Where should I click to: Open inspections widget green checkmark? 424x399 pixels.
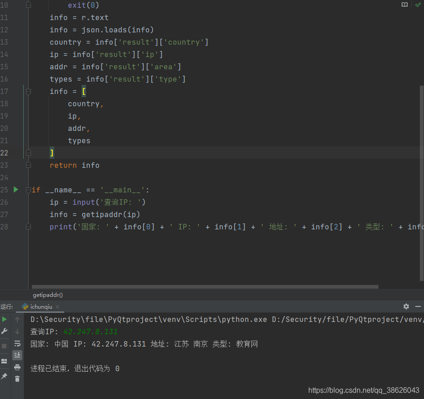(x=418, y=5)
